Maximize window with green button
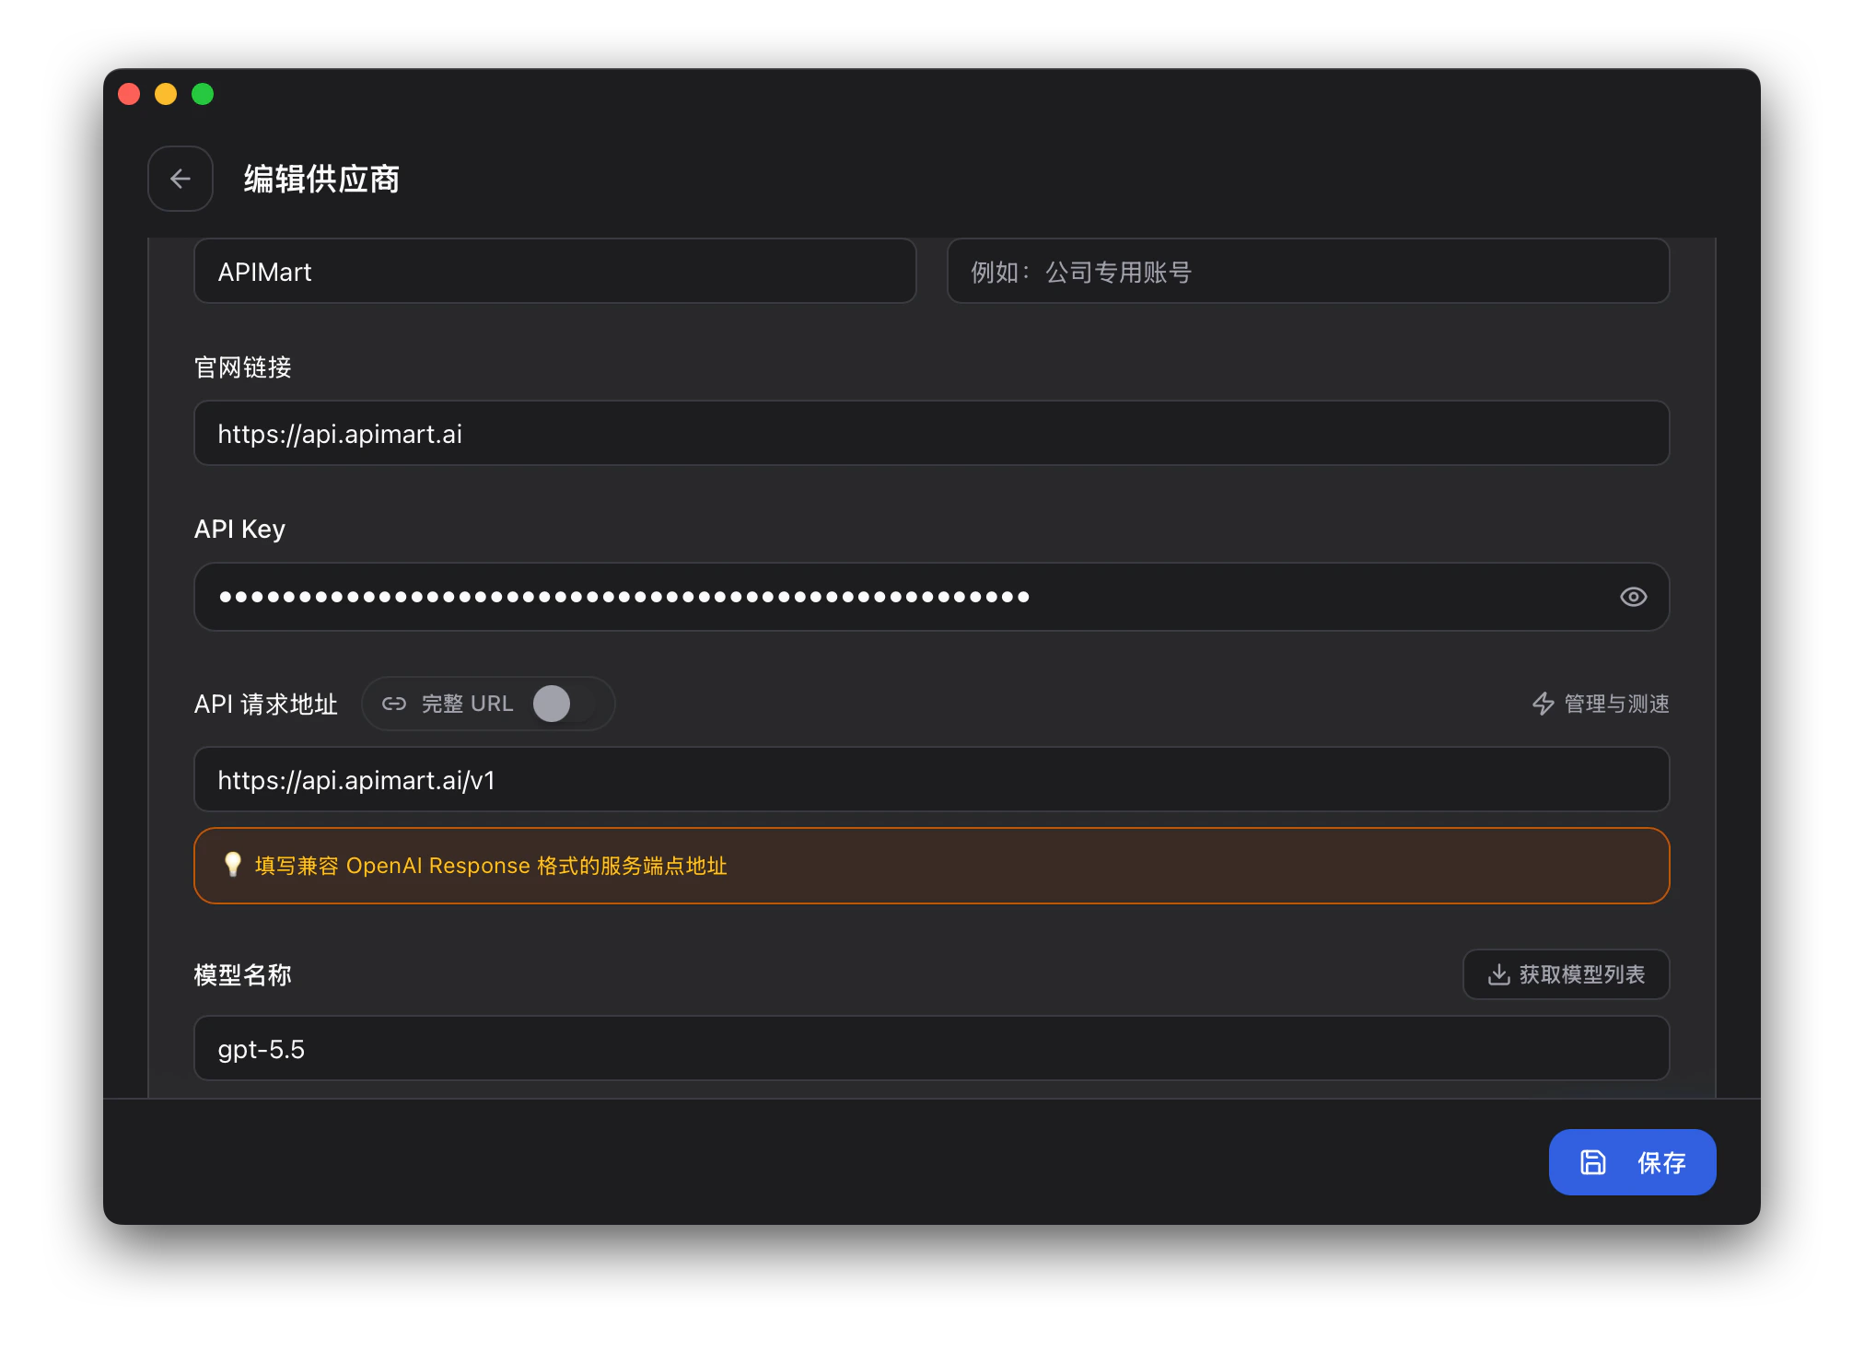Viewport: 1864px width, 1363px height. pyautogui.click(x=203, y=94)
